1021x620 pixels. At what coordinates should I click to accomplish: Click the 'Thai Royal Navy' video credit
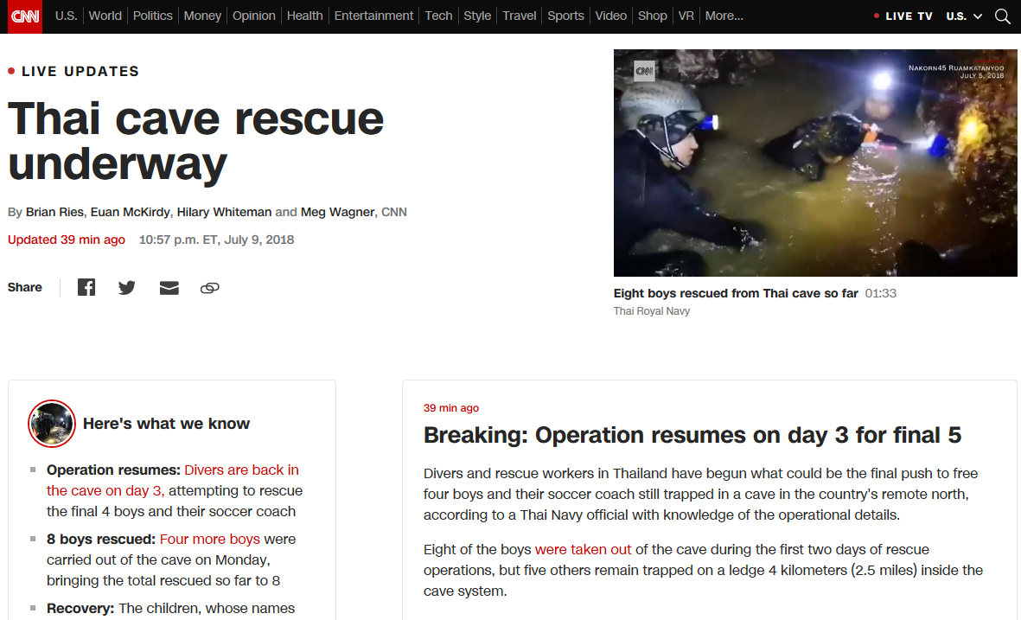point(652,311)
